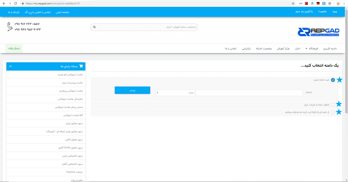Select the انتقال دامنه از شرکت دیگر radio option
This screenshot has height=182, width=348.
333,105
